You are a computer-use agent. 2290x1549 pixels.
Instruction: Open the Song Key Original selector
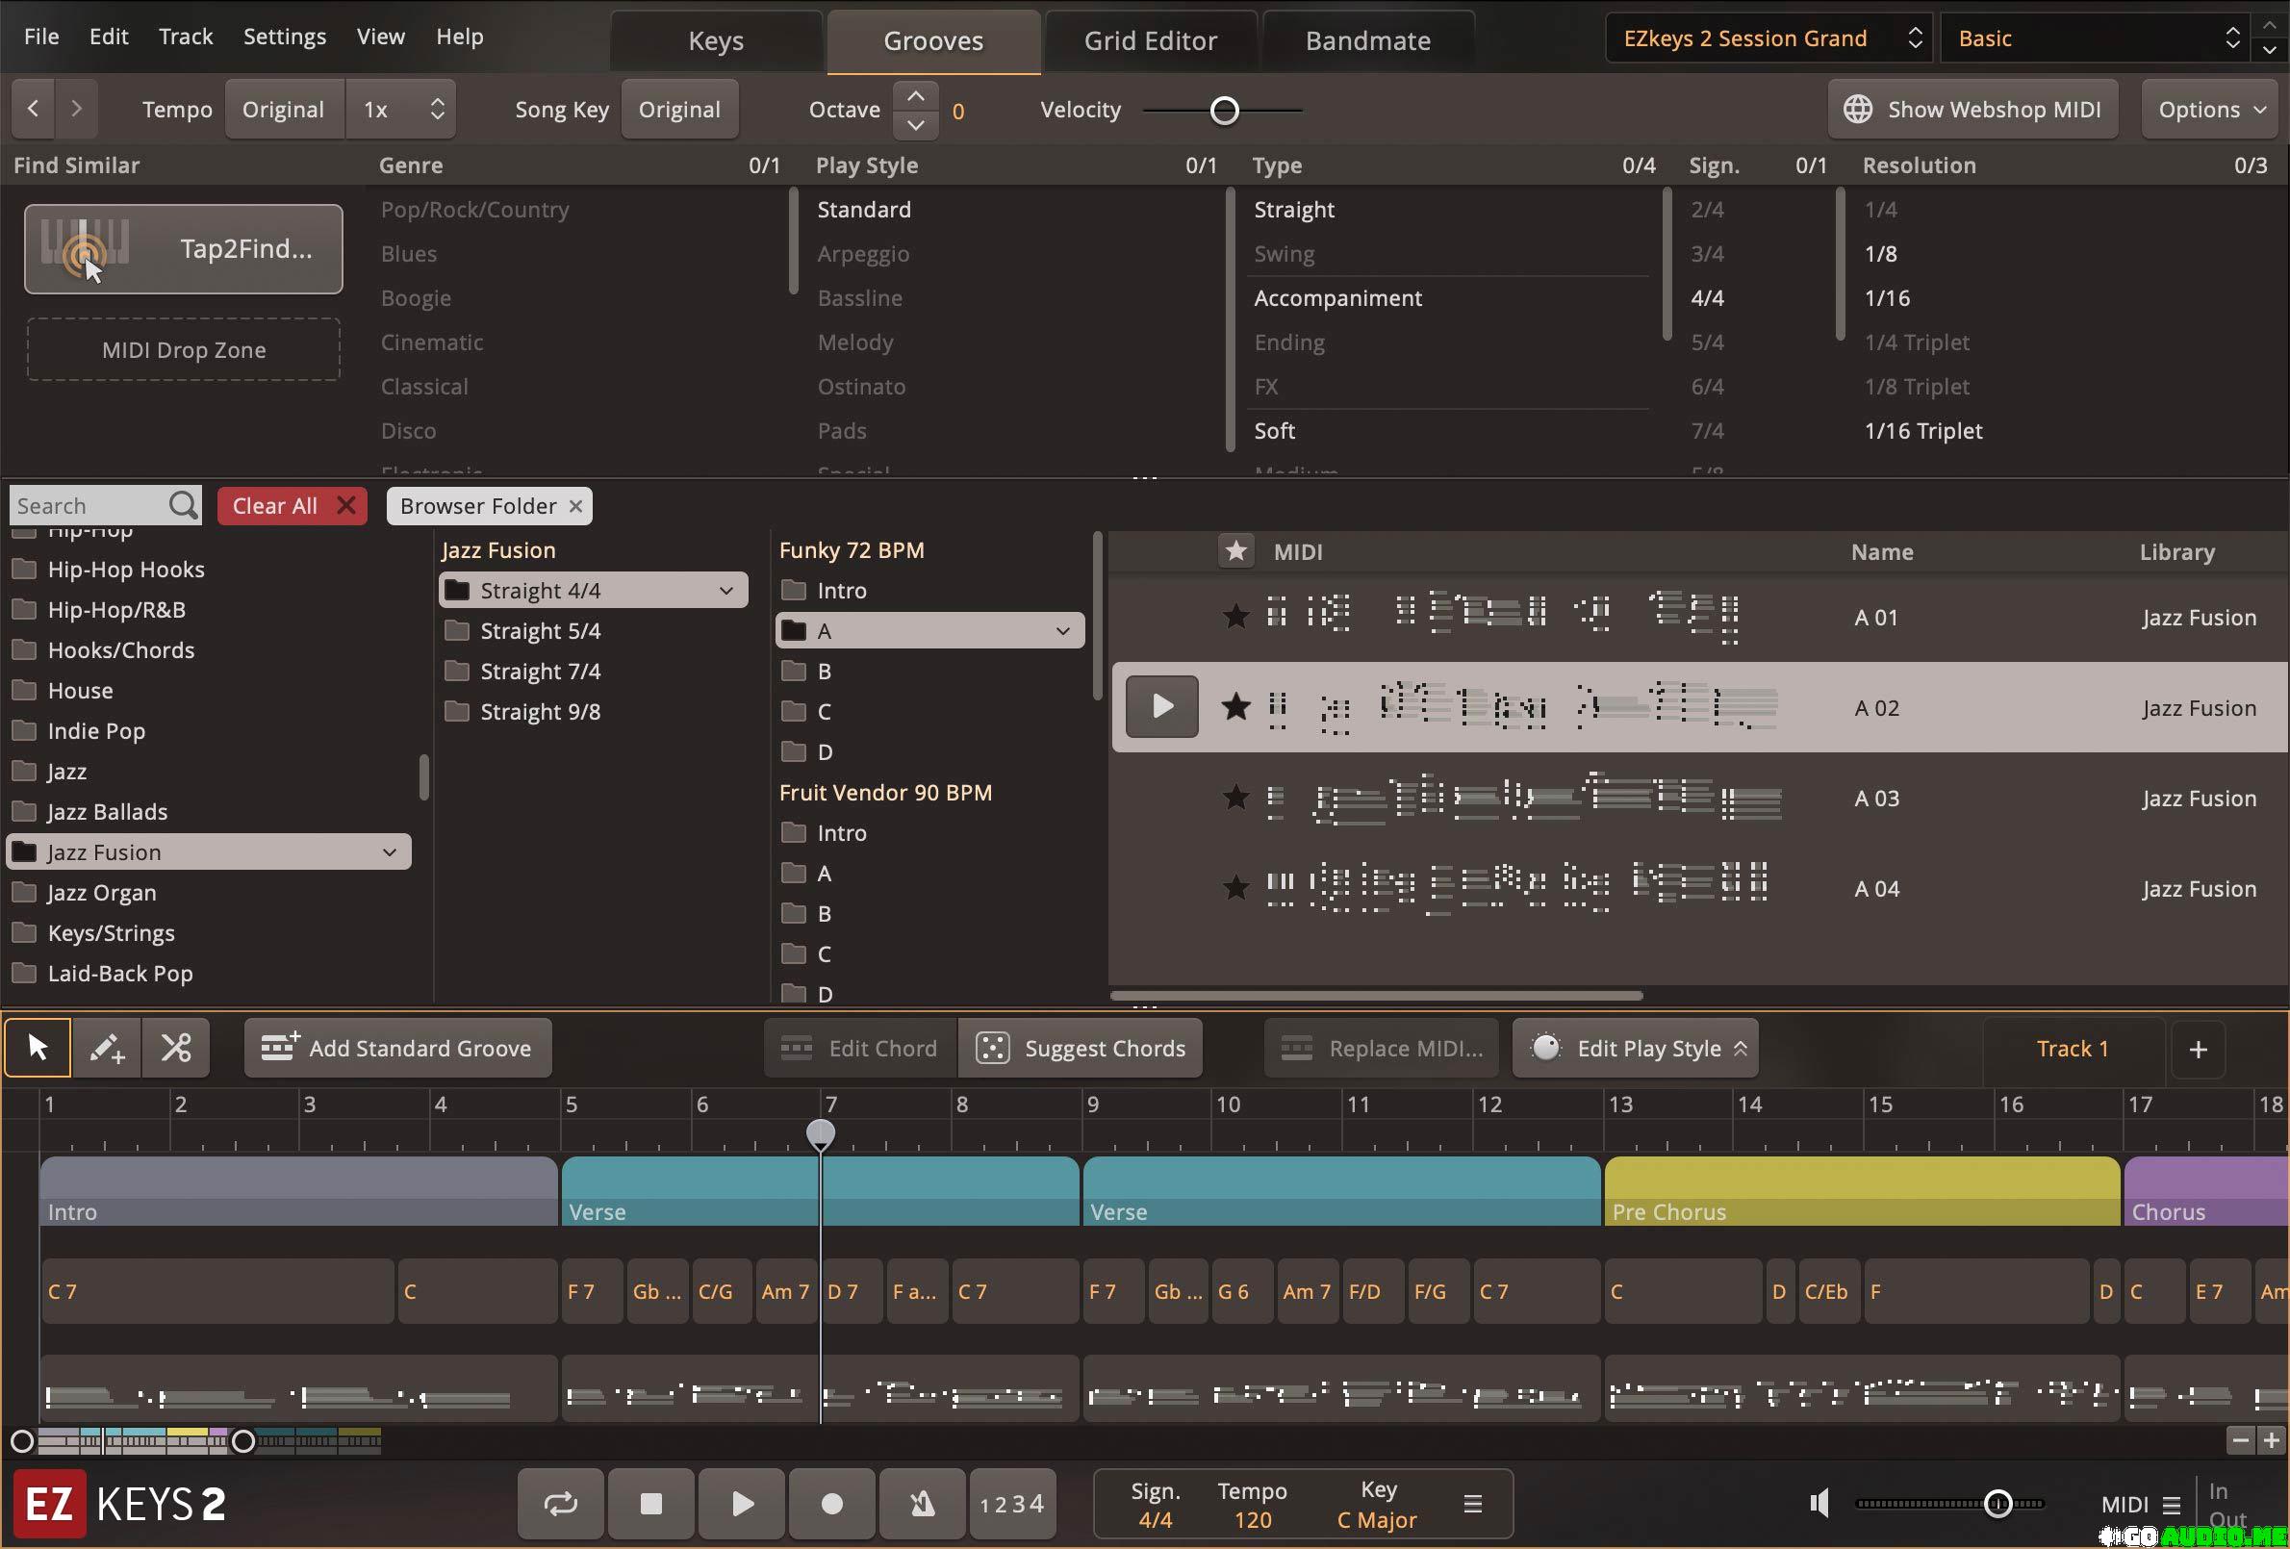click(x=679, y=109)
